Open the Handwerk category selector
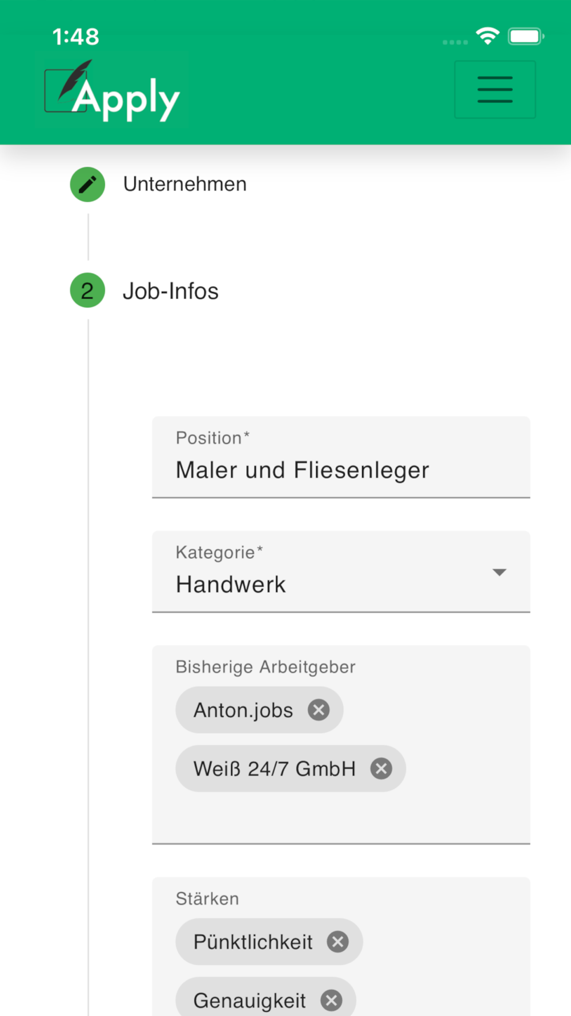This screenshot has width=571, height=1016. pos(341,572)
